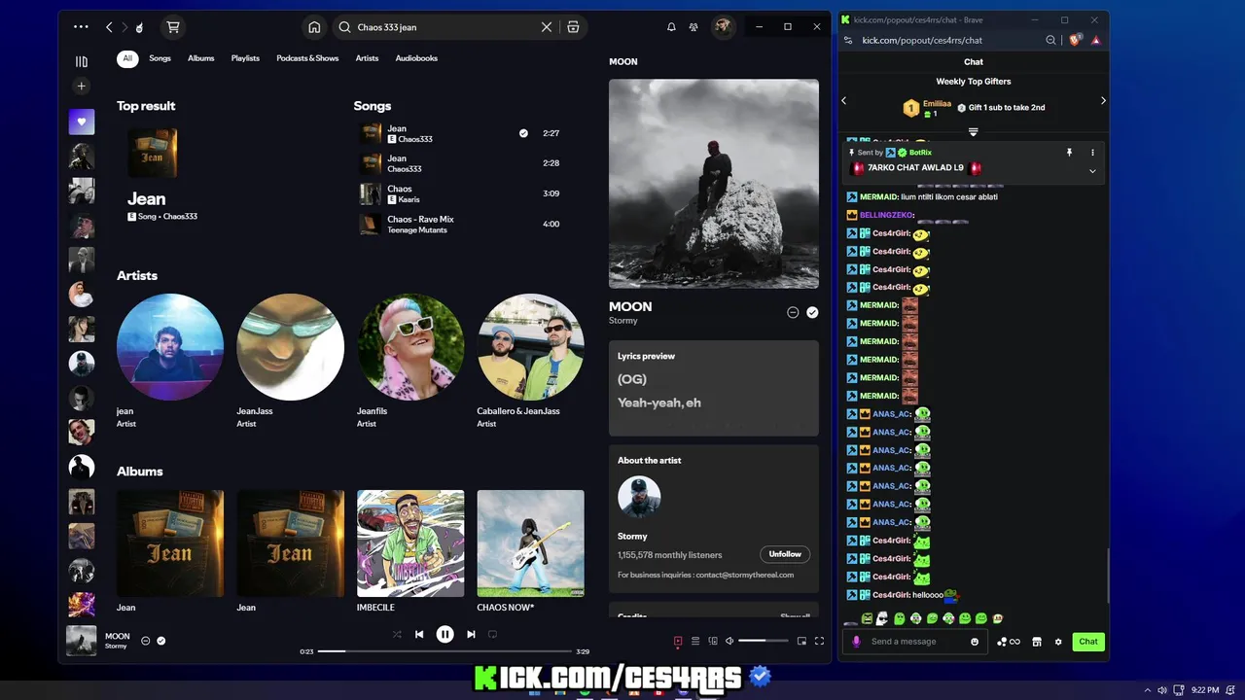Open the Chaos song by Kaaris
The height and width of the screenshot is (700, 1245).
(x=459, y=193)
